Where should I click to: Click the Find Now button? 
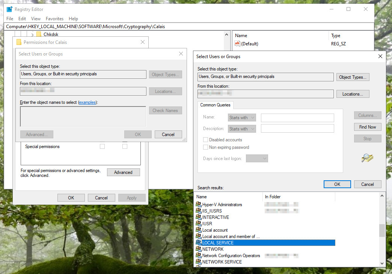(368, 127)
